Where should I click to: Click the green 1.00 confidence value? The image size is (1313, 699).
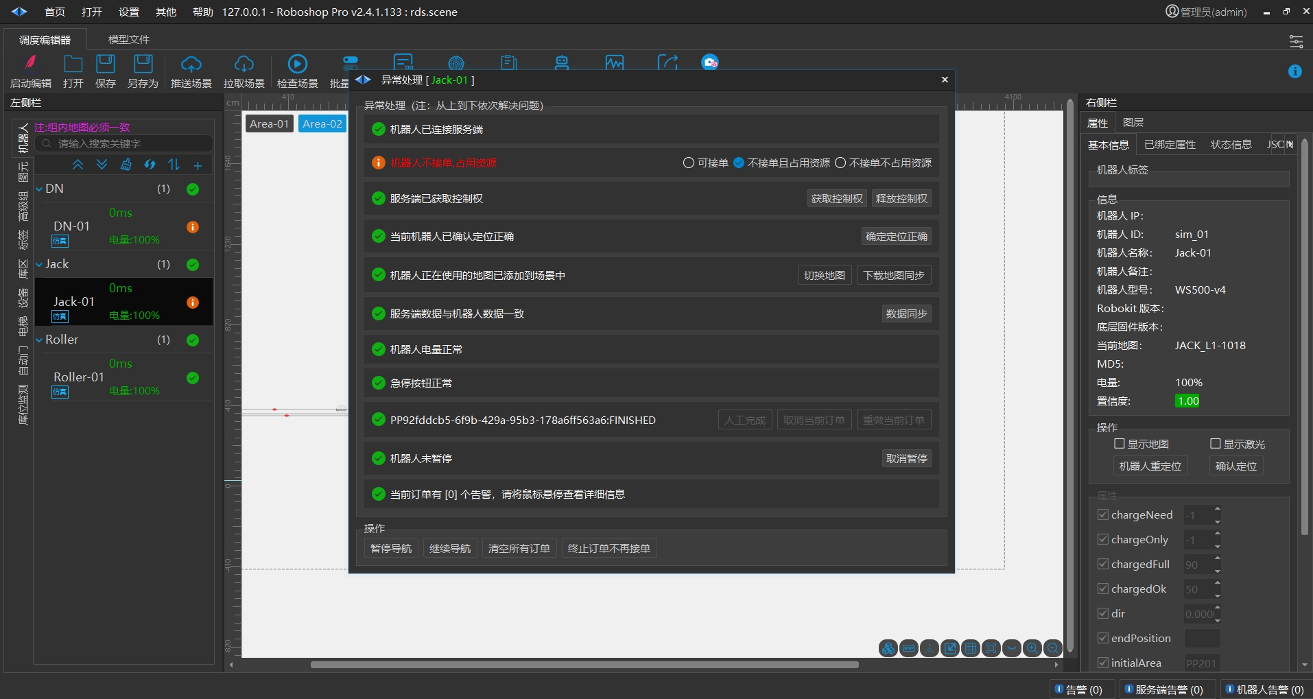[1187, 401]
